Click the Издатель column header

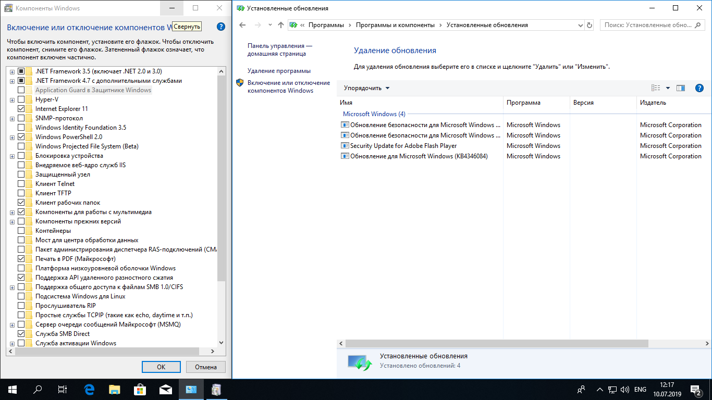653,103
